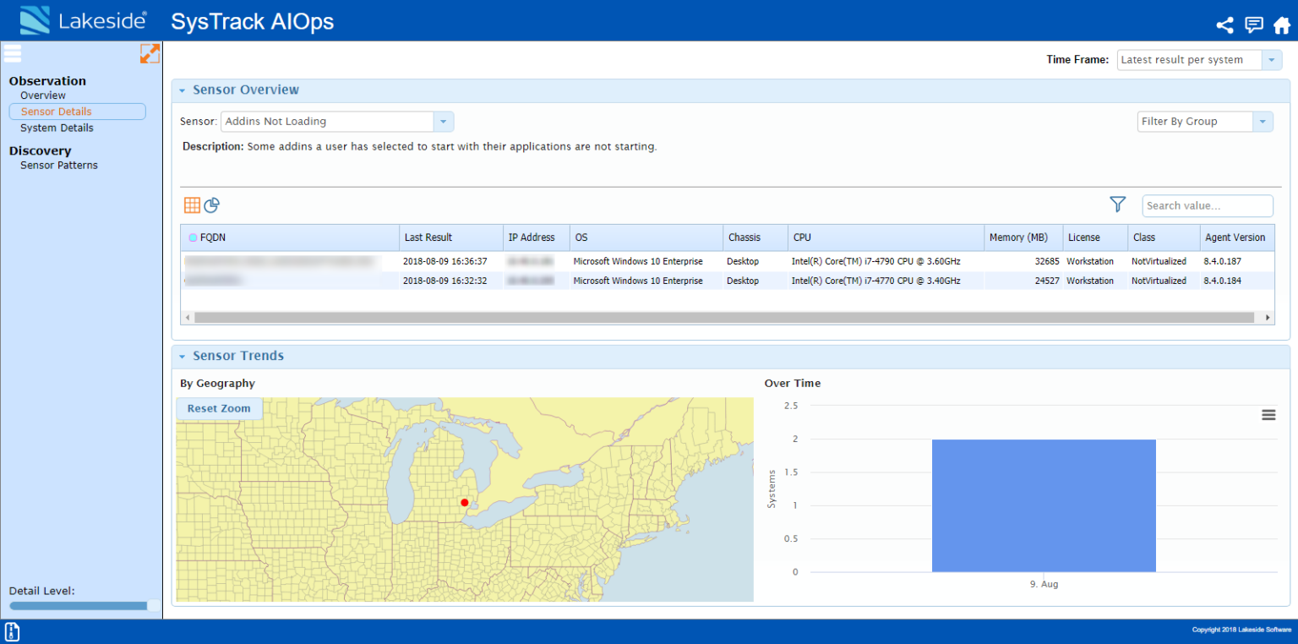Click the hamburger menu in the sidebar

click(x=13, y=53)
